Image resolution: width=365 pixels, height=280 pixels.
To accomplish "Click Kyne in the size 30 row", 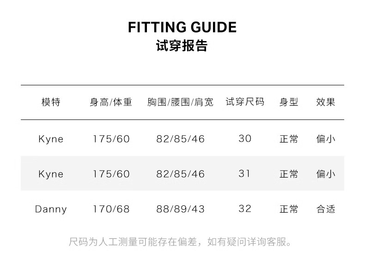I will [x=51, y=139].
